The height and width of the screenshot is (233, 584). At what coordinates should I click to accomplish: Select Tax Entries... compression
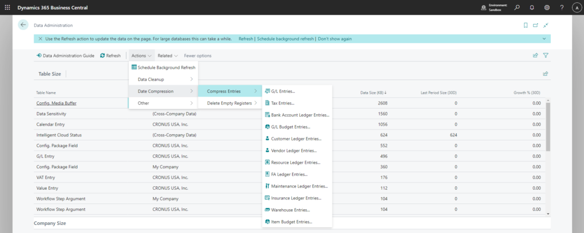pyautogui.click(x=297, y=103)
